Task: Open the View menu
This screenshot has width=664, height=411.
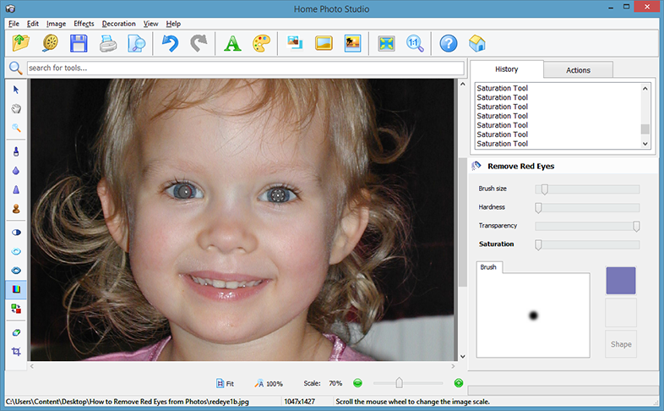Action: tap(150, 24)
